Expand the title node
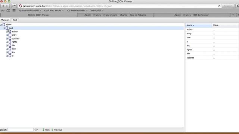239x134 pixels. pyautogui.click(x=7, y=45)
